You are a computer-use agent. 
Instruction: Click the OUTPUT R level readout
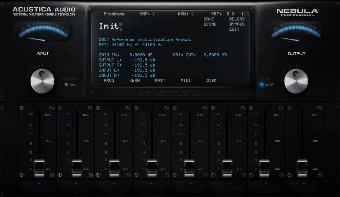127,65
